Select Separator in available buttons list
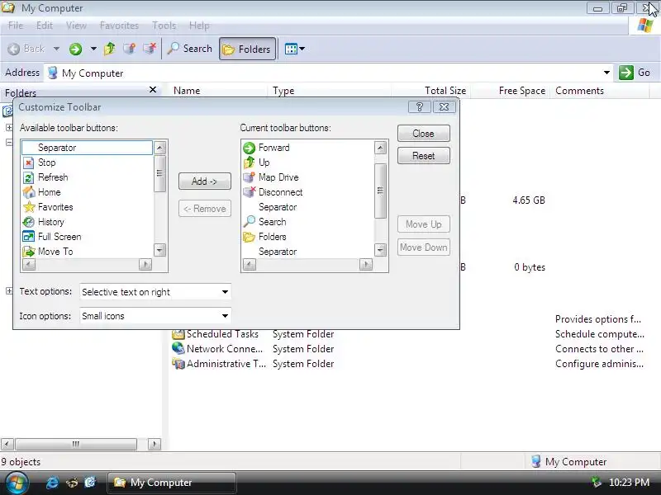Image resolution: width=661 pixels, height=495 pixels. (88, 148)
